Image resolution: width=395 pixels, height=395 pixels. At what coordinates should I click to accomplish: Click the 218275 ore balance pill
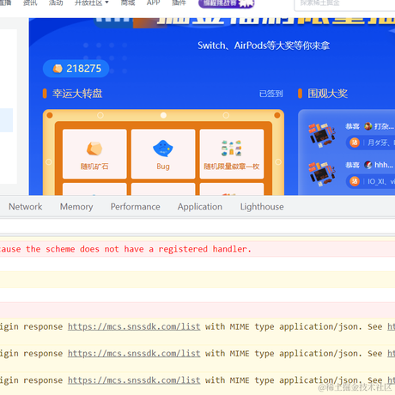76,69
